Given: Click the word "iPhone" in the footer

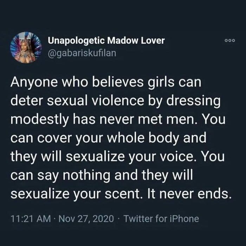Looking at the screenshot, I should 184,219.
